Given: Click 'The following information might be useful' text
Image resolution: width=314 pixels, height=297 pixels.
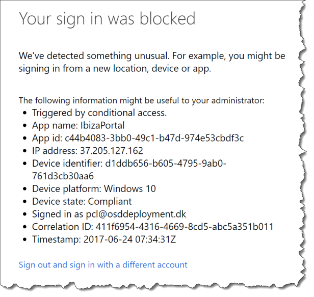Looking at the screenshot, I should point(141,100).
